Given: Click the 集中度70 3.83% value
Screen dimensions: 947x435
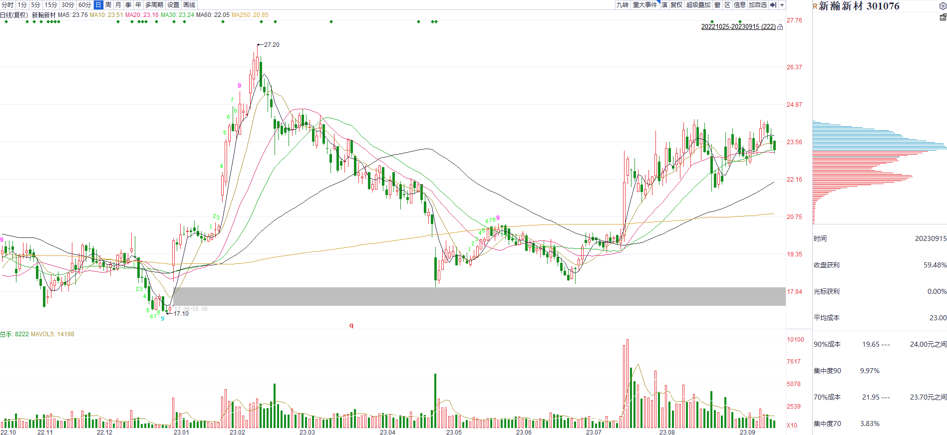Looking at the screenshot, I should point(870,424).
